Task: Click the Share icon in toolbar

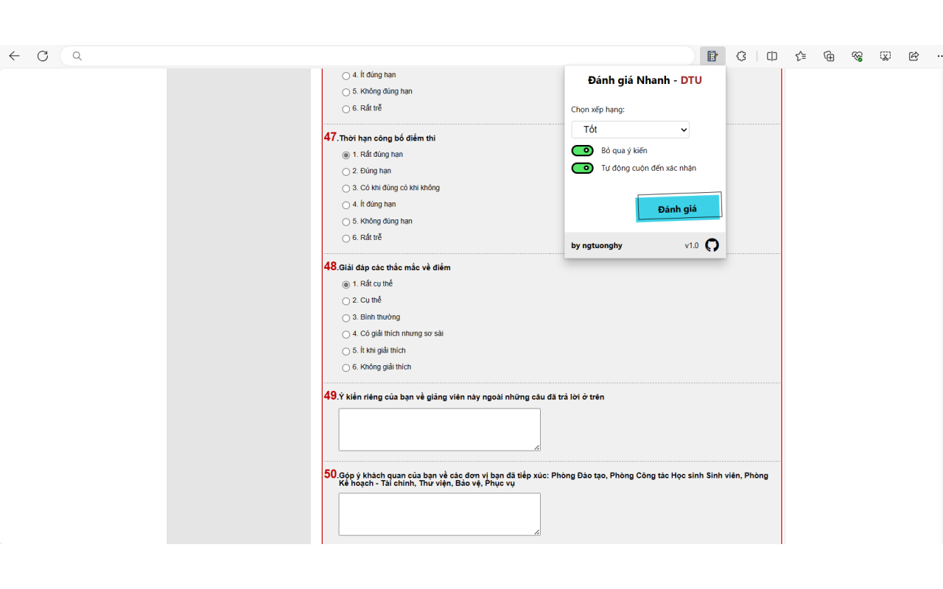Action: (x=914, y=56)
